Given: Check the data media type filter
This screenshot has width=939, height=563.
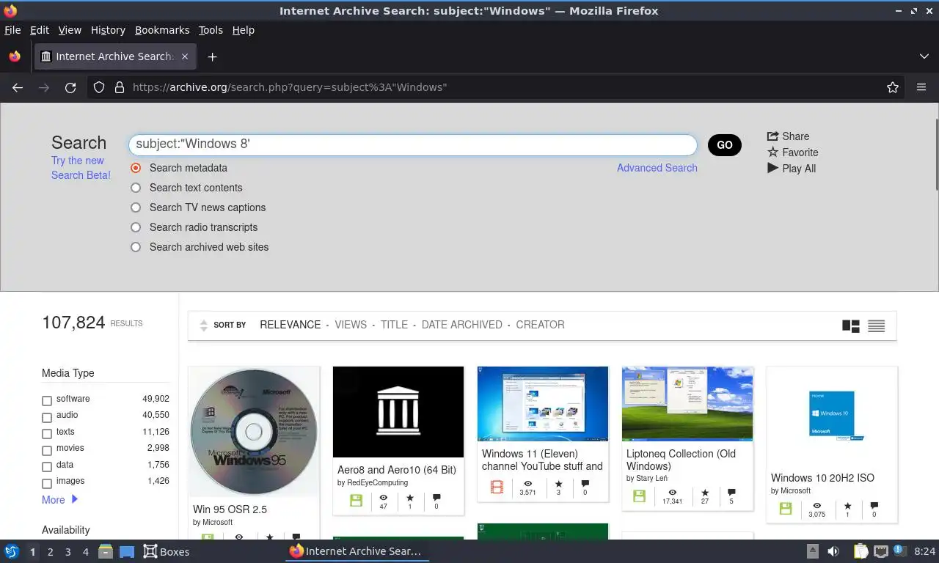Looking at the screenshot, I should [47, 467].
